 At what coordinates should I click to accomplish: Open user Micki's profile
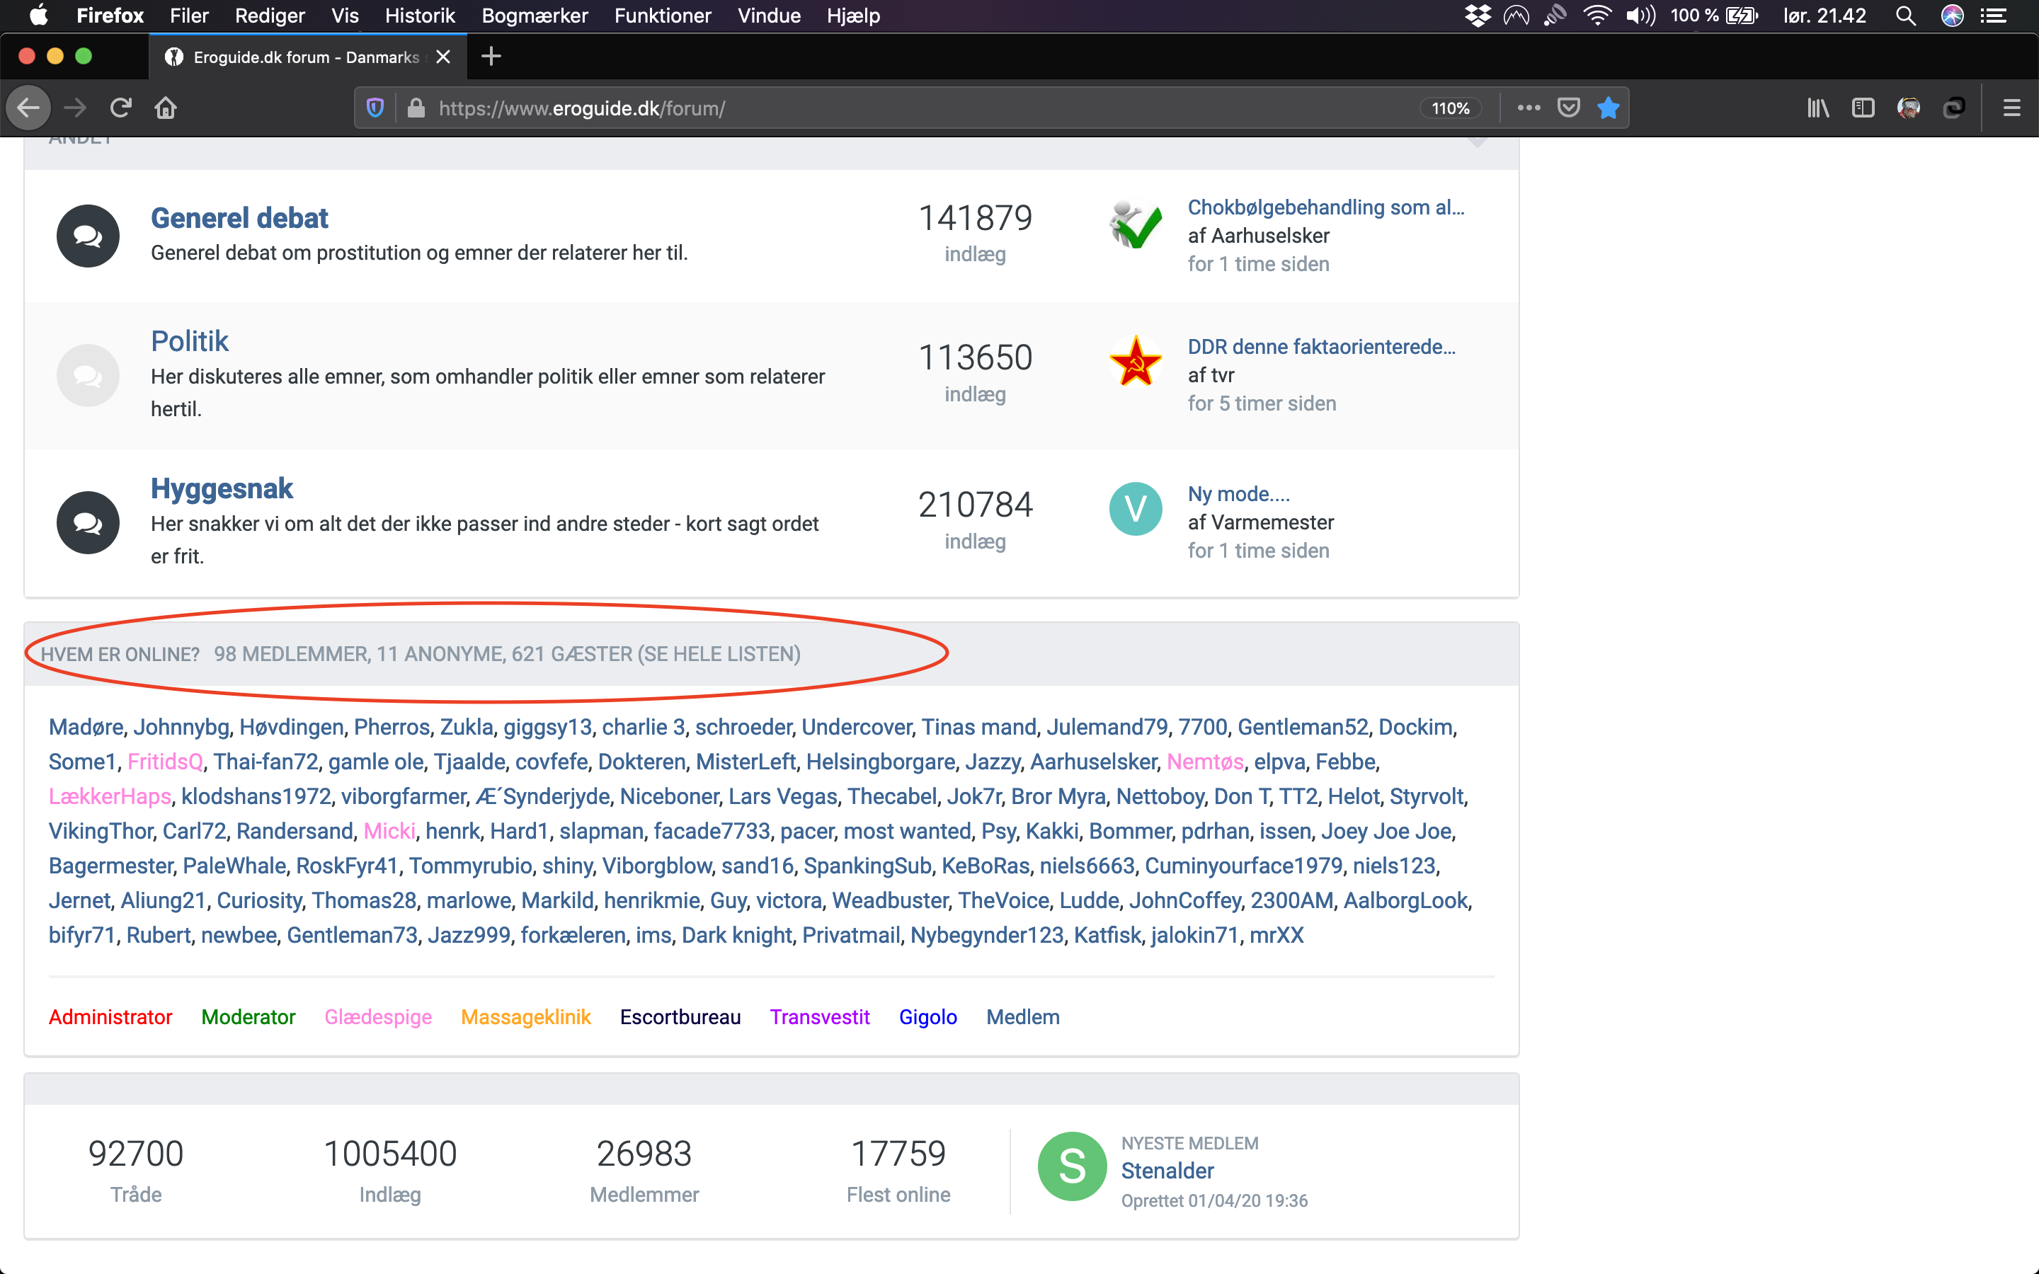[389, 831]
